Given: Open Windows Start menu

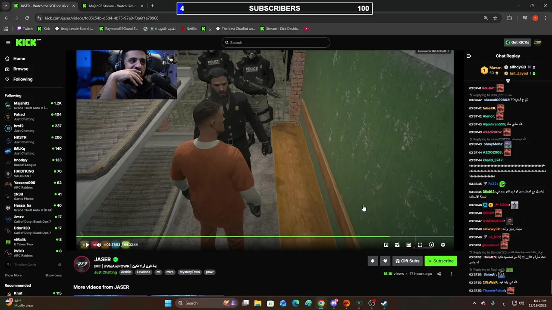Looking at the screenshot, I should click(x=168, y=303).
